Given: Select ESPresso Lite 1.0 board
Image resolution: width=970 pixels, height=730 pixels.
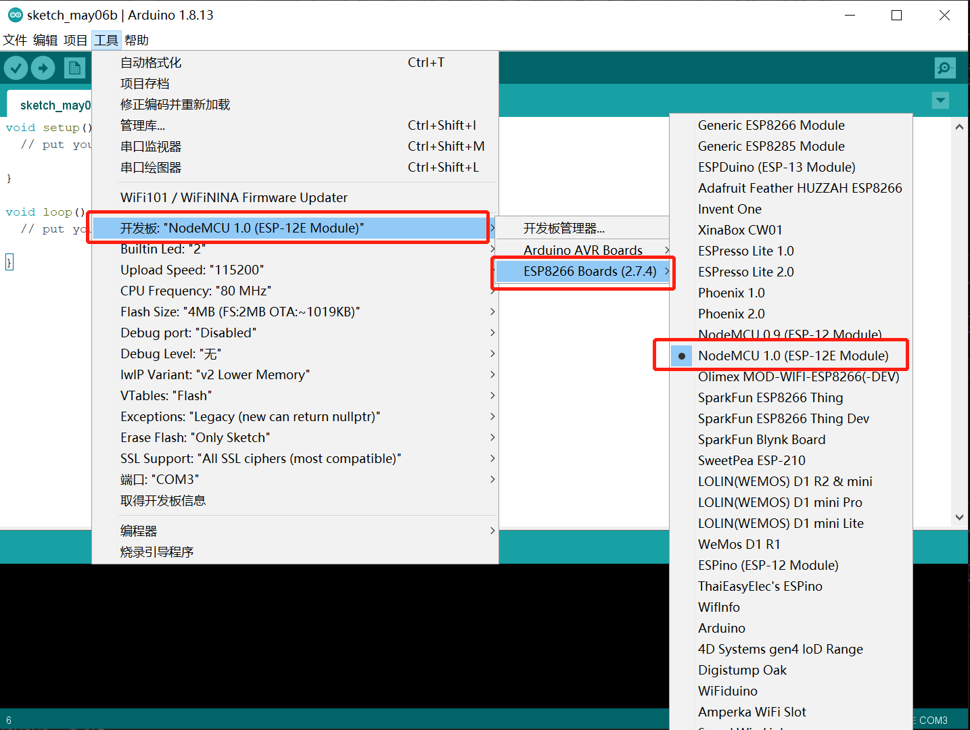Looking at the screenshot, I should pos(791,251).
